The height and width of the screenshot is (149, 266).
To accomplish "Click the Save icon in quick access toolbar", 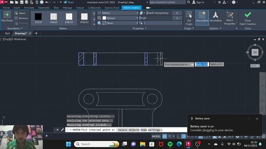I will tap(22, 2).
